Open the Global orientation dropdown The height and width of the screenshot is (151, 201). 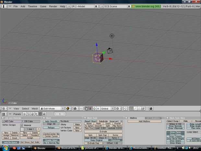pos(107,108)
